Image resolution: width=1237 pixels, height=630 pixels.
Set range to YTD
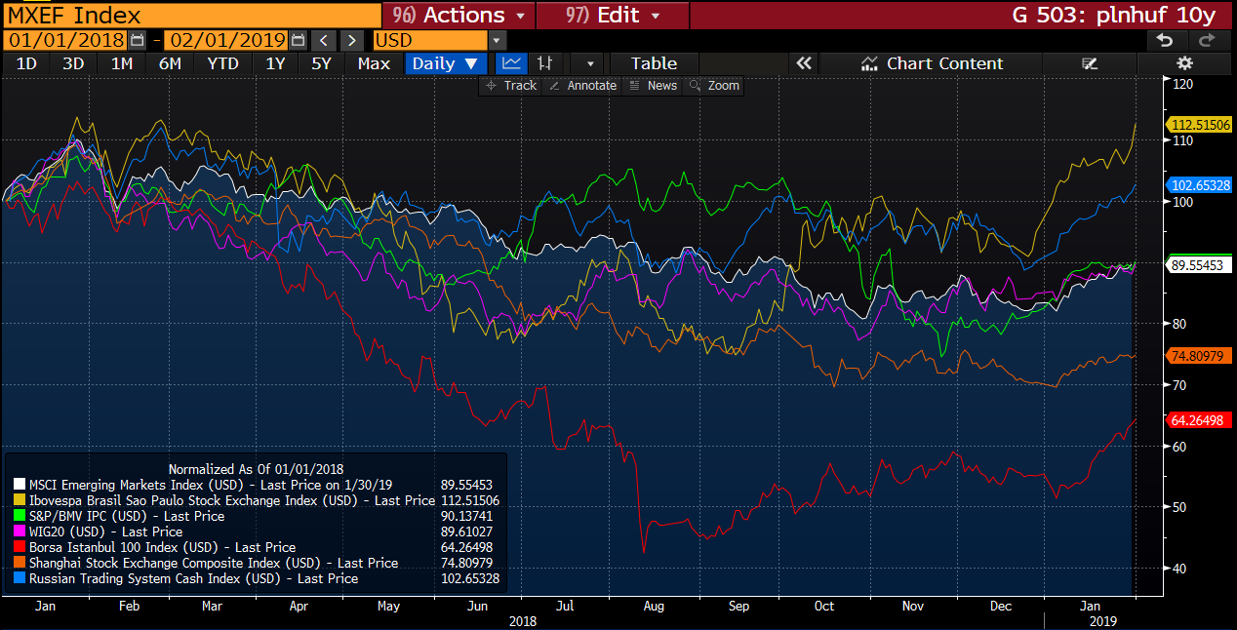[223, 63]
